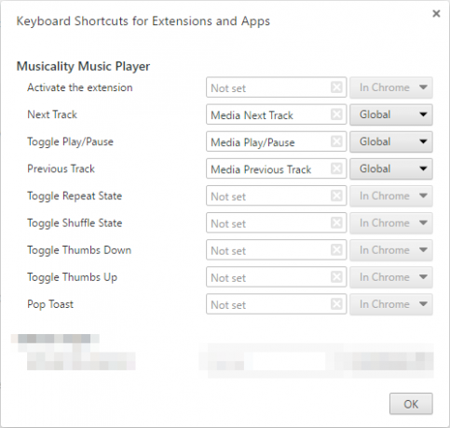The width and height of the screenshot is (450, 428).
Task: Select the Pop Toast command label
Action: [x=50, y=304]
